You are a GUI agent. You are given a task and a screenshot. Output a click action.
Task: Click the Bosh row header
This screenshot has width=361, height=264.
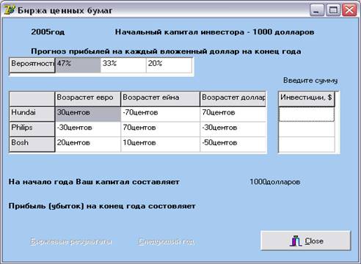point(32,144)
